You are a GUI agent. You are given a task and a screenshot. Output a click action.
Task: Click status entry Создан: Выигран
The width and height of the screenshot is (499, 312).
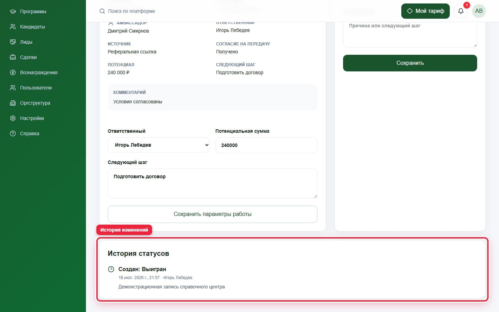pos(142,269)
